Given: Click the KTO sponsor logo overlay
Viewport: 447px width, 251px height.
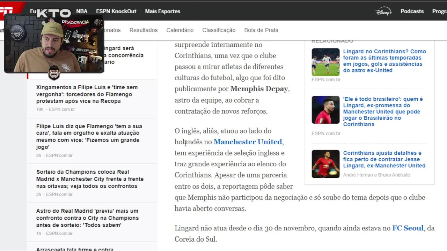Looking at the screenshot, I should click(54, 14).
